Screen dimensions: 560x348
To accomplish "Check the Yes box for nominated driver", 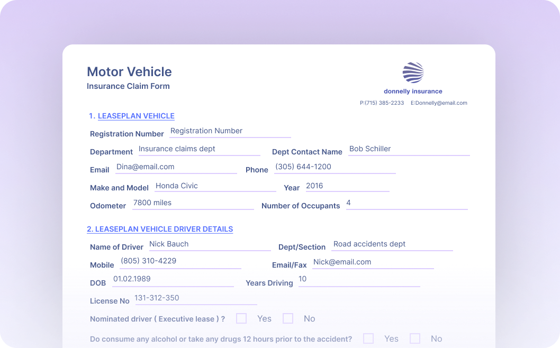I will [x=241, y=318].
